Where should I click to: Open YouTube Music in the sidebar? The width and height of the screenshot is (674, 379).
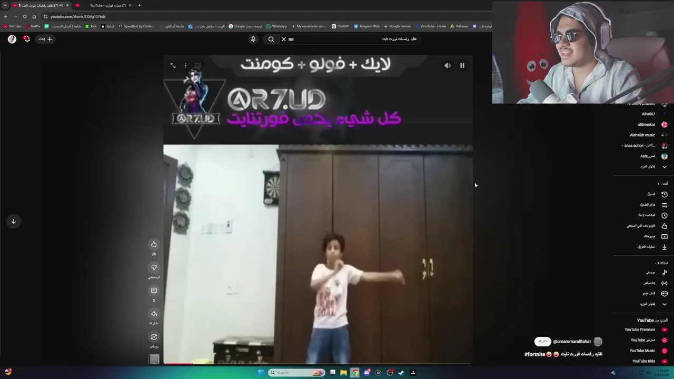pos(649,351)
